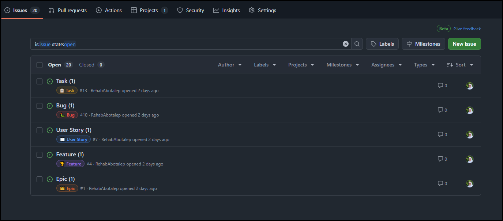Viewport: 503px width, 221px height.
Task: Open the repository Settings tab
Action: 262,10
